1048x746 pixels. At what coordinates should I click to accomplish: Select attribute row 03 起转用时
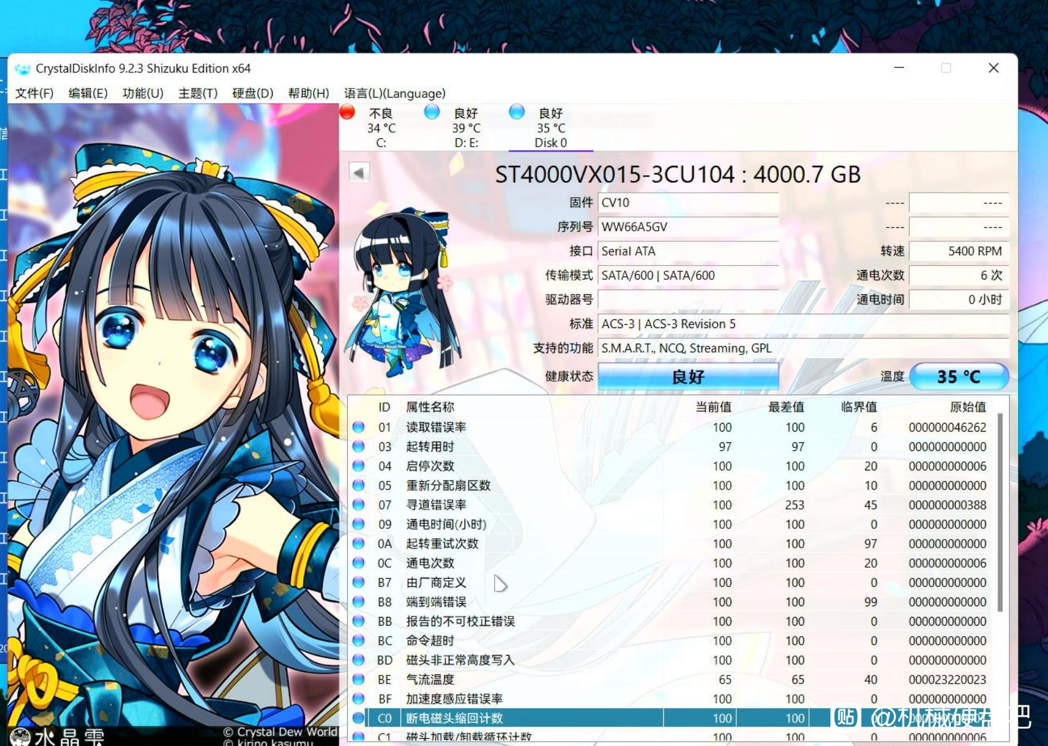[672, 447]
